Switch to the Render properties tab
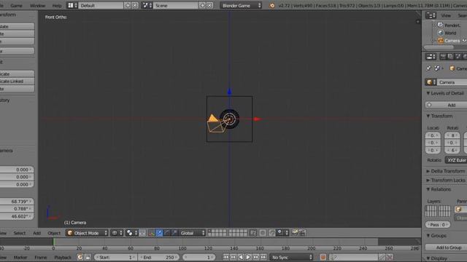Screen dimensions: 467x262 (x=443, y=57)
